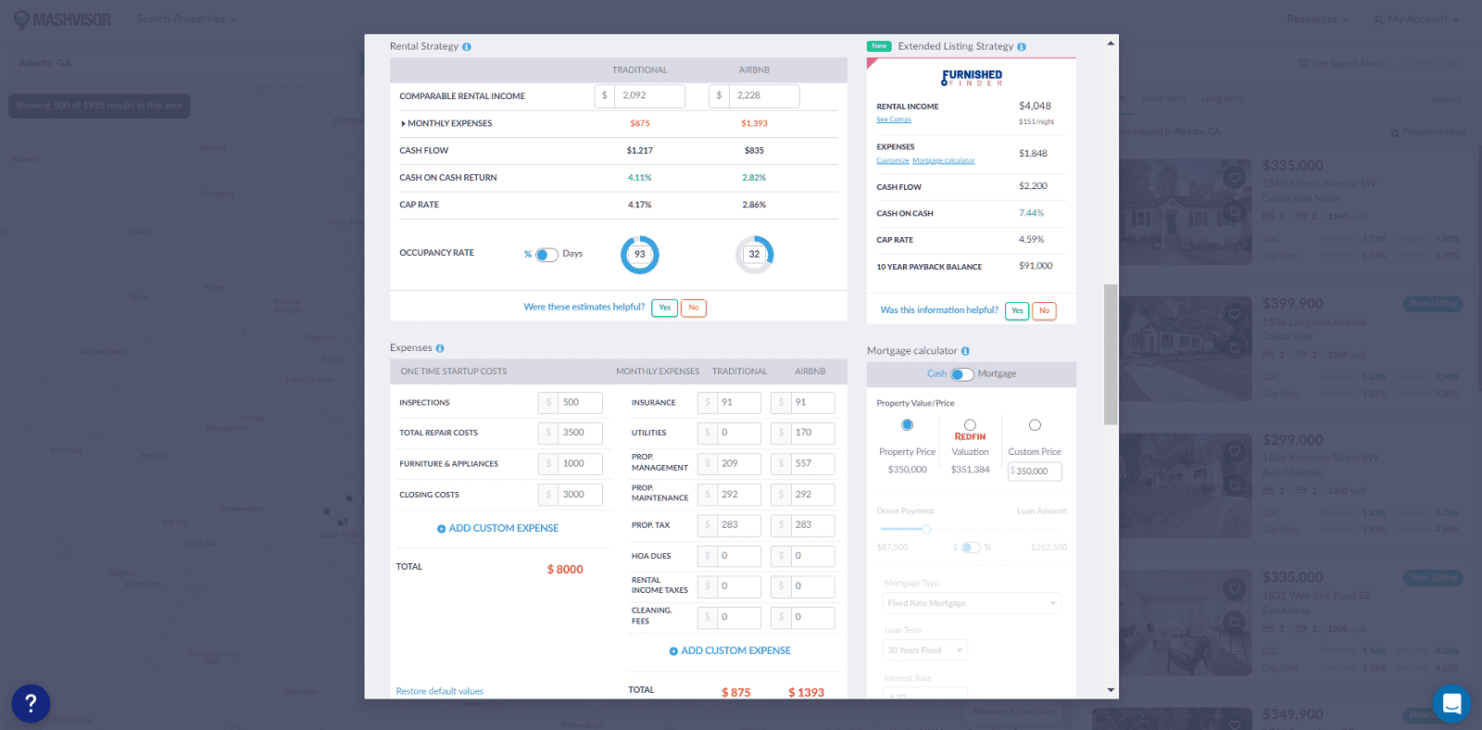Toggle down payment dollar or percent switch
This screenshot has height=730, width=1482.
point(970,547)
